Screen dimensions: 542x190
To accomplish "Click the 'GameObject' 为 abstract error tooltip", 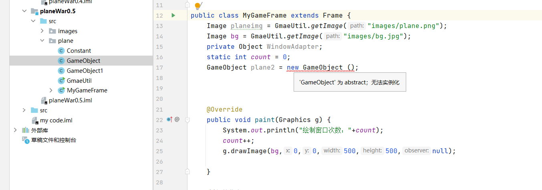I will 350,82.
